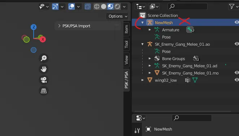This screenshot has width=239, height=136.
Task: Toggle camera view with the camera icon
Action: click(44, 80)
